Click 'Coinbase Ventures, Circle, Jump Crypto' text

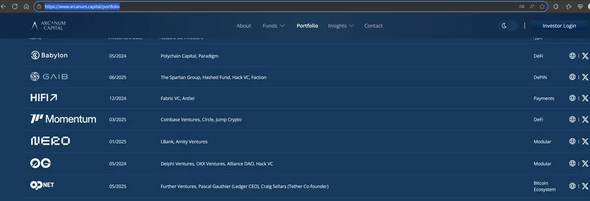pos(201,120)
